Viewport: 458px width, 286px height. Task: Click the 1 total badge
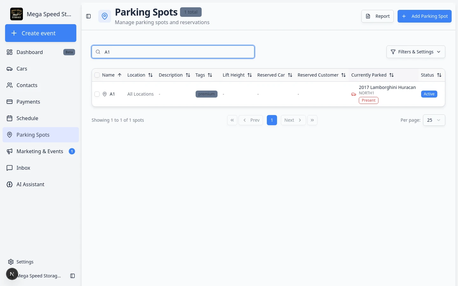[191, 12]
